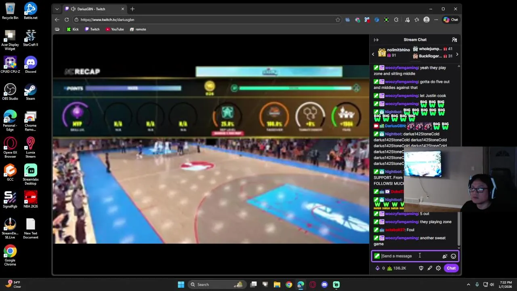Click the taskbar Search box

(217, 285)
